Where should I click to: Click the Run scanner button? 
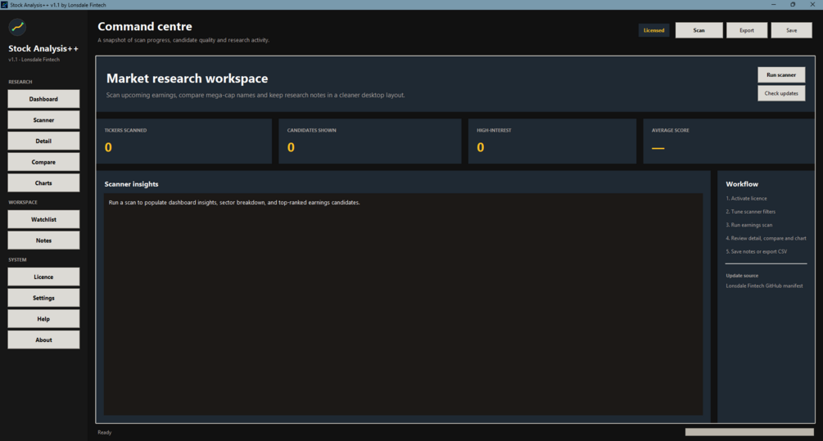click(x=781, y=75)
